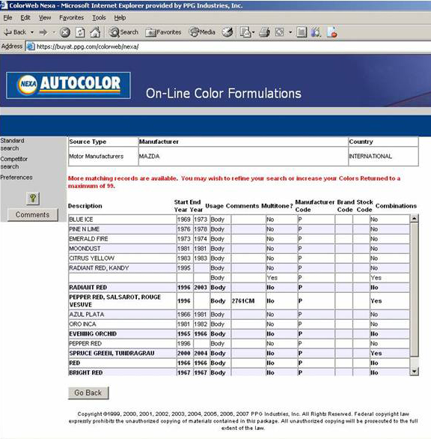This screenshot has height=439, width=431.
Task: Expand the Mail icon dropdown arrow
Action: [253, 32]
